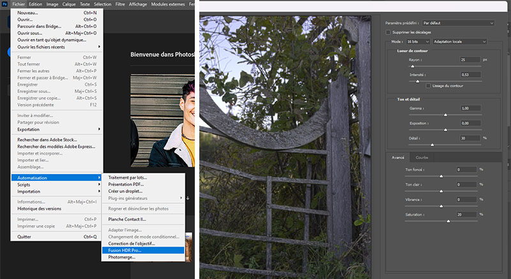Open the Calque menu
Viewport: 511px width, 279px height.
69,4
